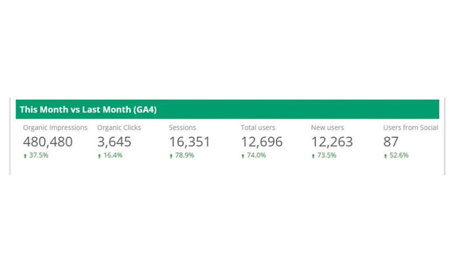Image resolution: width=455 pixels, height=273 pixels.
Task: Click the 480,480 impressions value
Action: pos(48,142)
